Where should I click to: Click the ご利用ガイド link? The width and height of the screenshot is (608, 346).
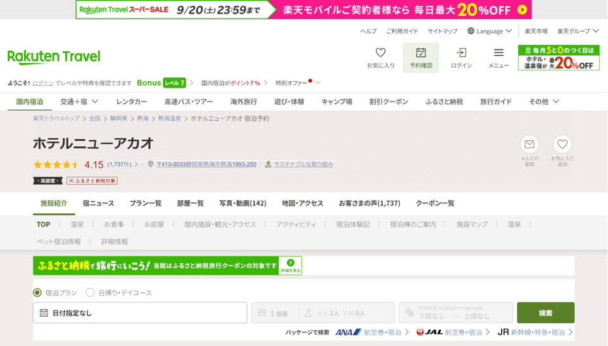[x=402, y=31]
